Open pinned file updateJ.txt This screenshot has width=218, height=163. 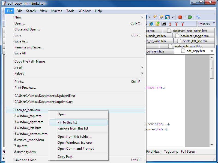tap(75, 102)
